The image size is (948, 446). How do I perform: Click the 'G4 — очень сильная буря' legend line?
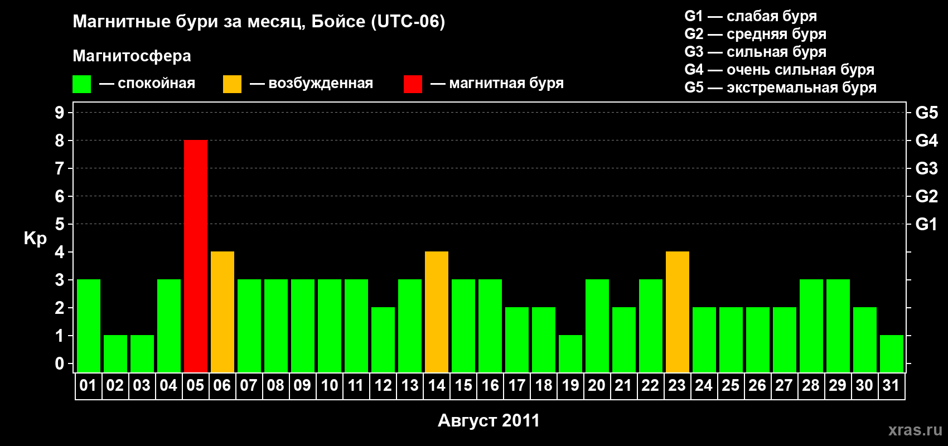780,70
